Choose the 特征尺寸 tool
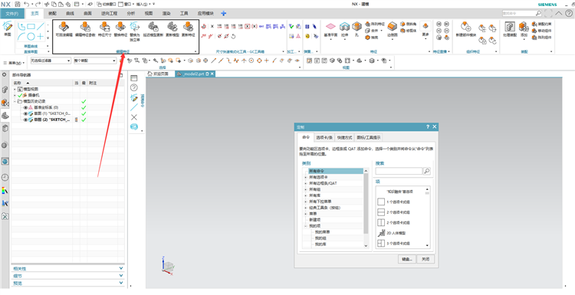The height and width of the screenshot is (295, 575). point(104,26)
